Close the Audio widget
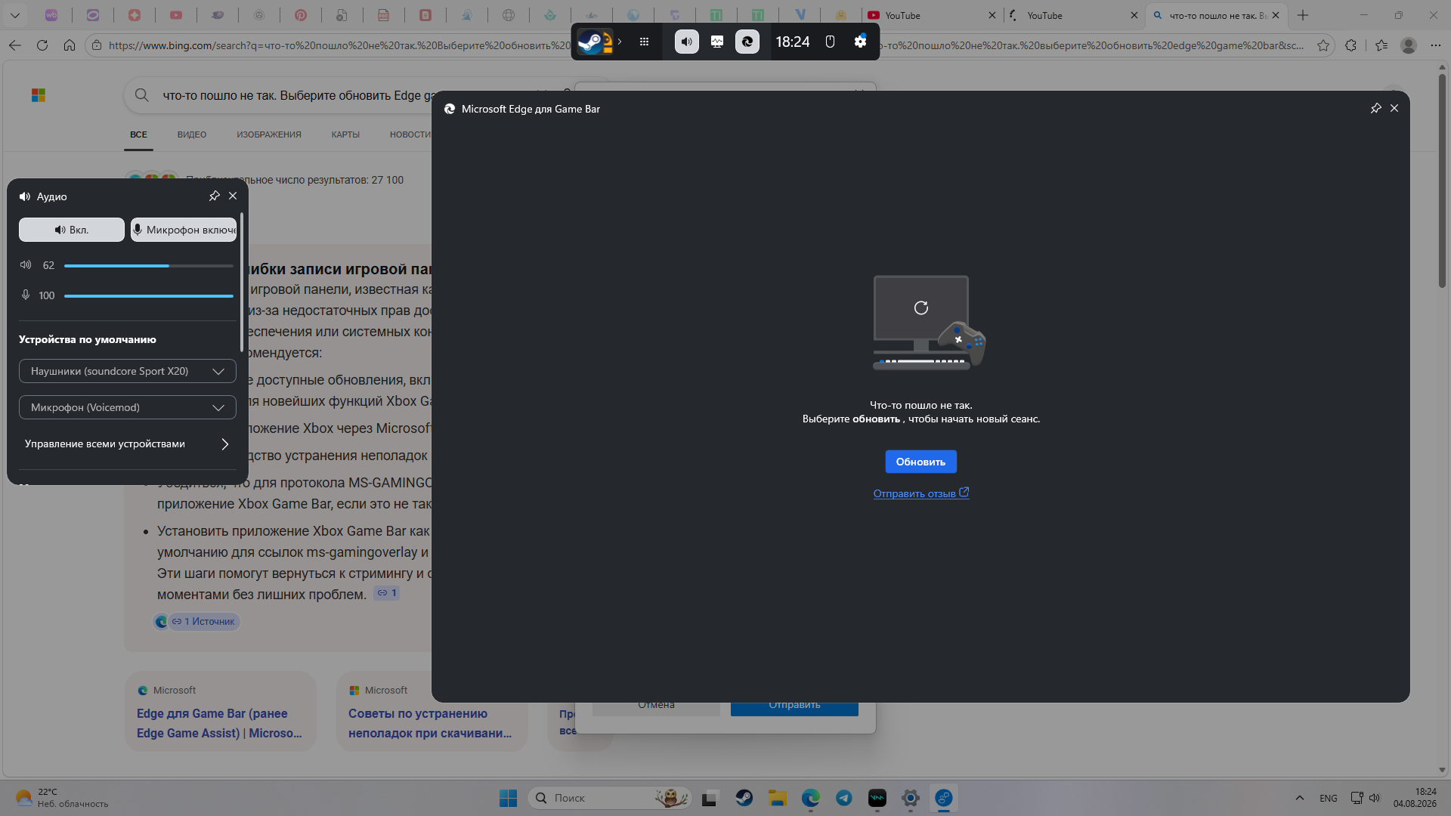This screenshot has width=1451, height=816. pyautogui.click(x=233, y=196)
